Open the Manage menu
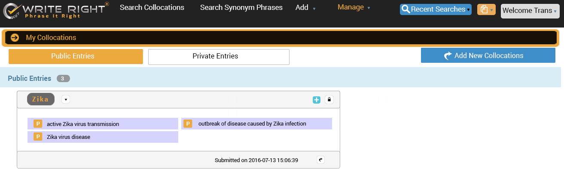The height and width of the screenshot is (172, 564). pos(354,7)
